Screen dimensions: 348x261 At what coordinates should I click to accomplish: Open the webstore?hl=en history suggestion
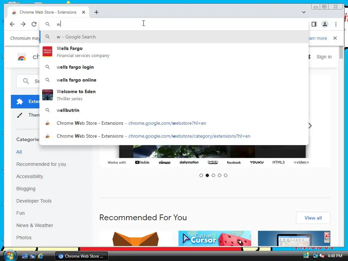click(174, 123)
